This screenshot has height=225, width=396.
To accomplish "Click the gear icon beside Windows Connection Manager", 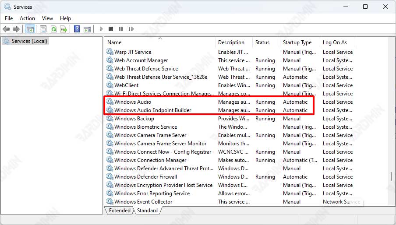I will pyautogui.click(x=110, y=160).
